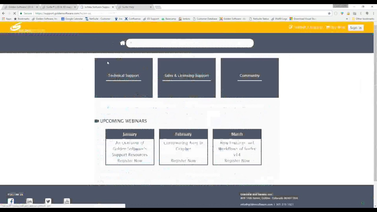Register Now for the February webinar
The height and width of the screenshot is (212, 377).
pyautogui.click(x=183, y=161)
